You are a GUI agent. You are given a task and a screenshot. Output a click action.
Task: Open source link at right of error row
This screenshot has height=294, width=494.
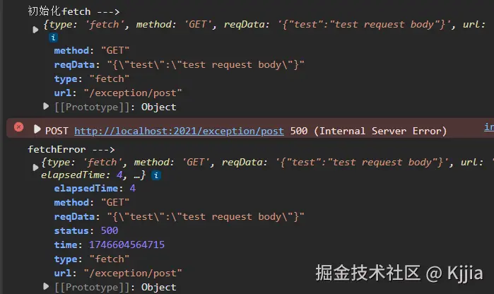tap(488, 127)
